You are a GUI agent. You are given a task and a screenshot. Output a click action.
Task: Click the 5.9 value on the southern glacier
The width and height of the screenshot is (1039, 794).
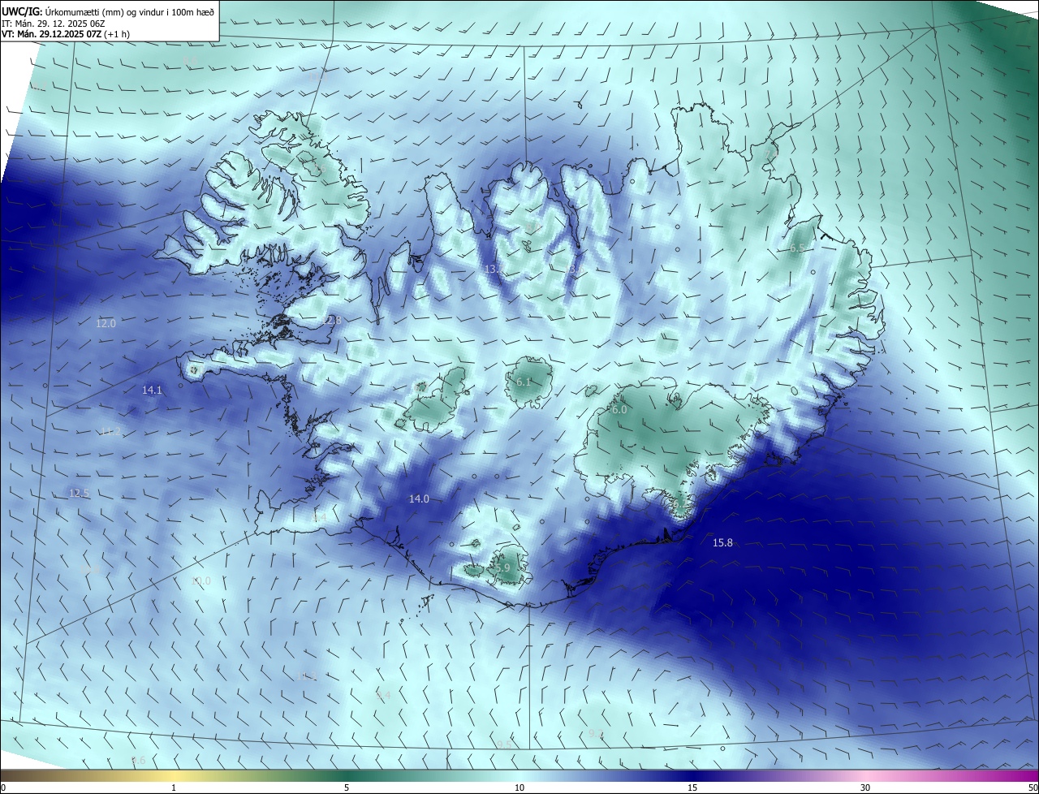[502, 567]
